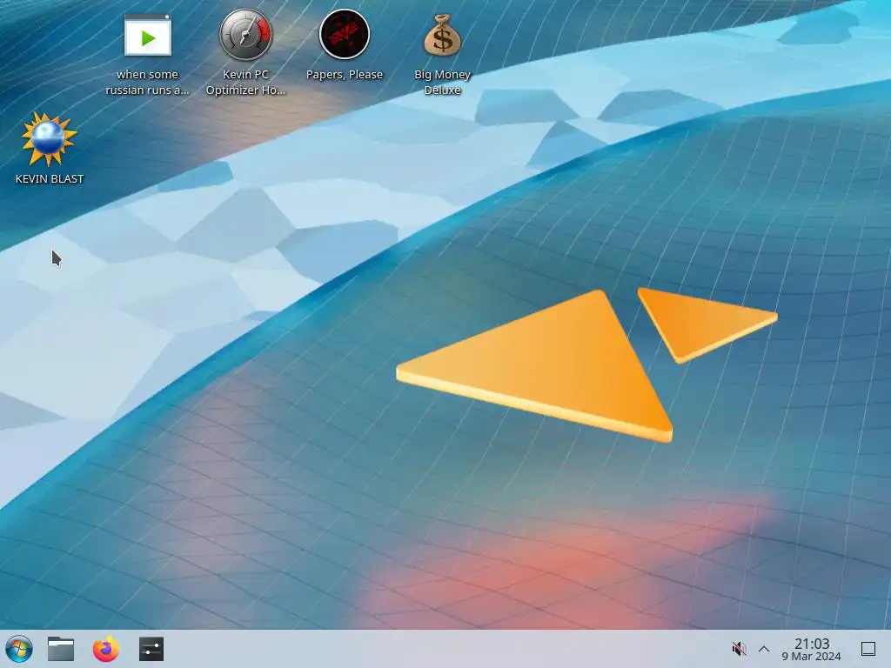Image resolution: width=891 pixels, height=668 pixels.
Task: Expand hidden system tray icons arrow
Action: click(764, 649)
